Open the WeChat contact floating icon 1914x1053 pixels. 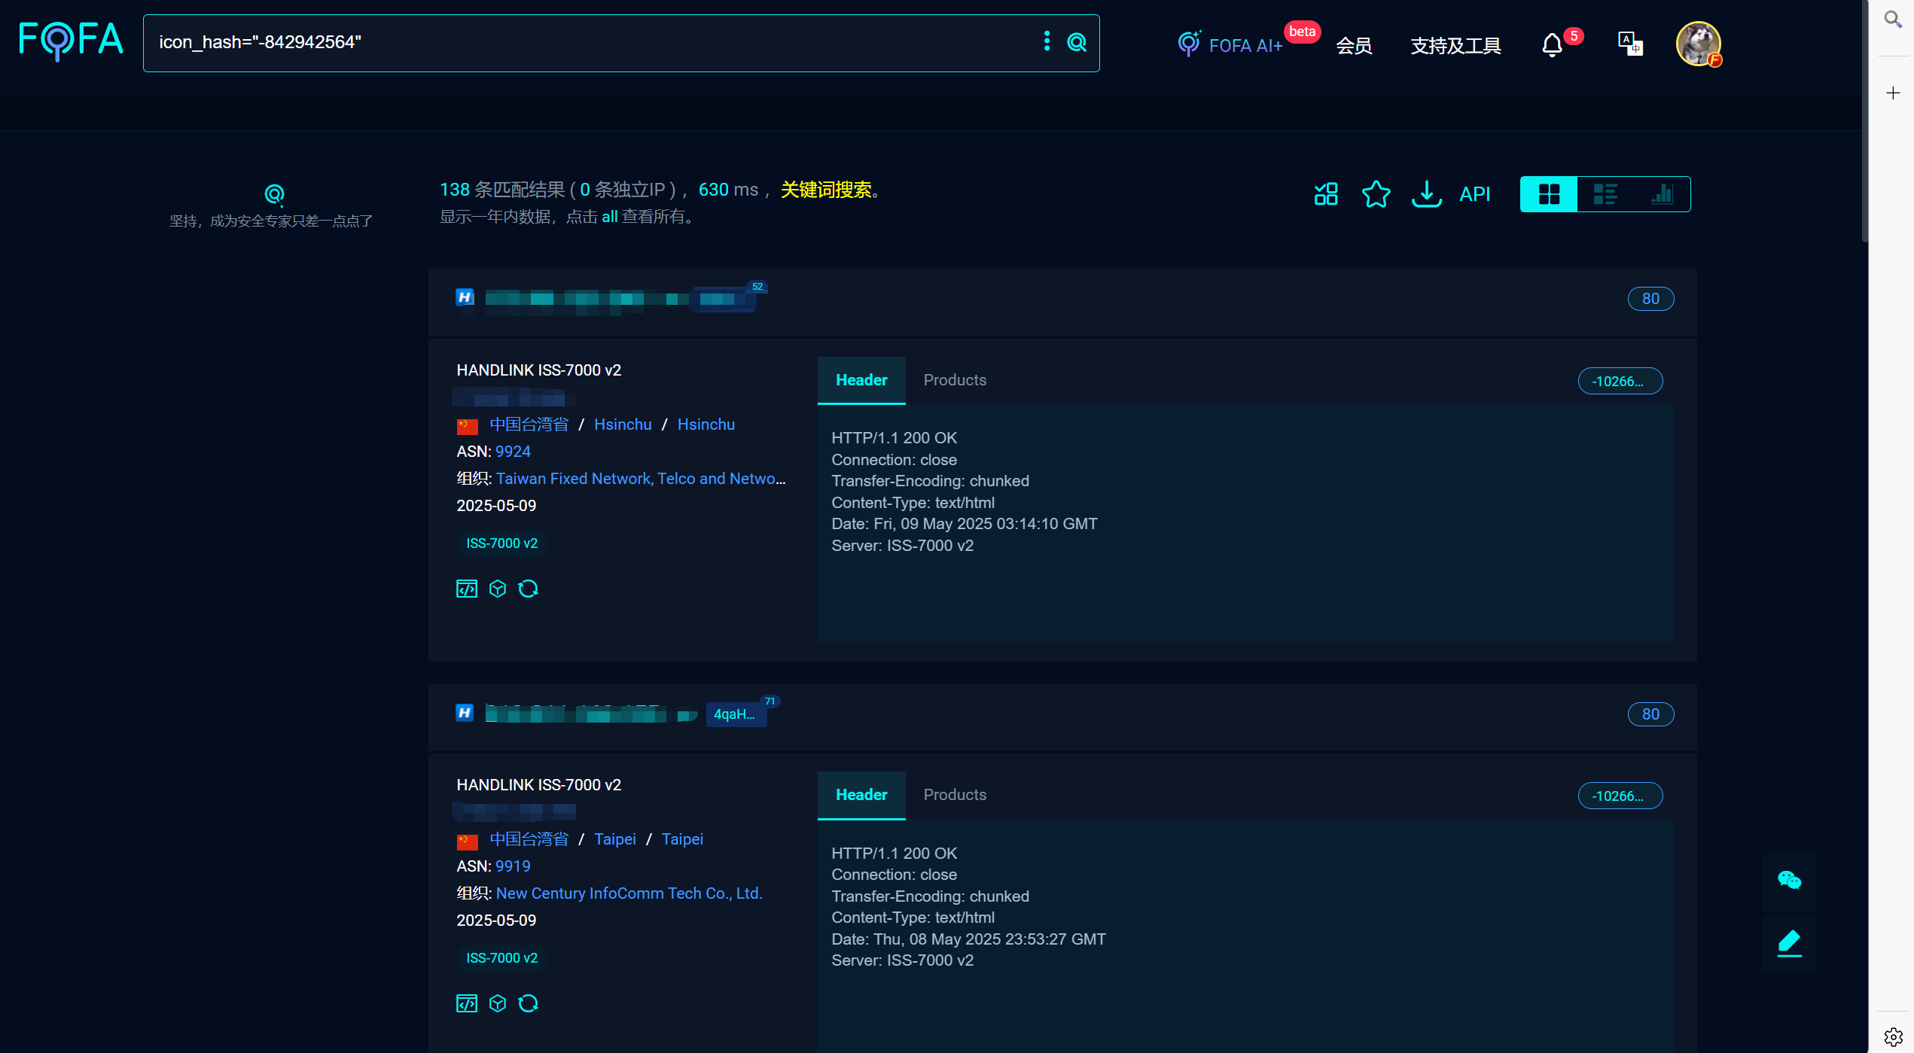pos(1789,880)
